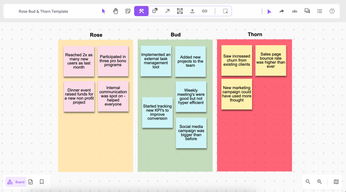Open the Help question mark button

pyautogui.click(x=332, y=11)
